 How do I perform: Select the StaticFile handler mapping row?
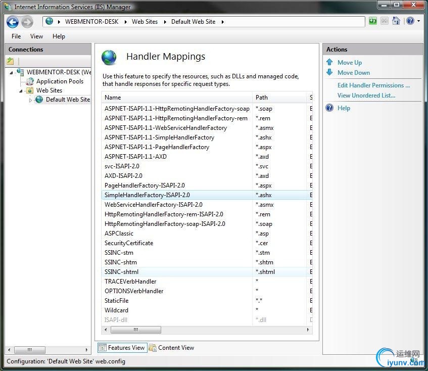[x=117, y=301]
